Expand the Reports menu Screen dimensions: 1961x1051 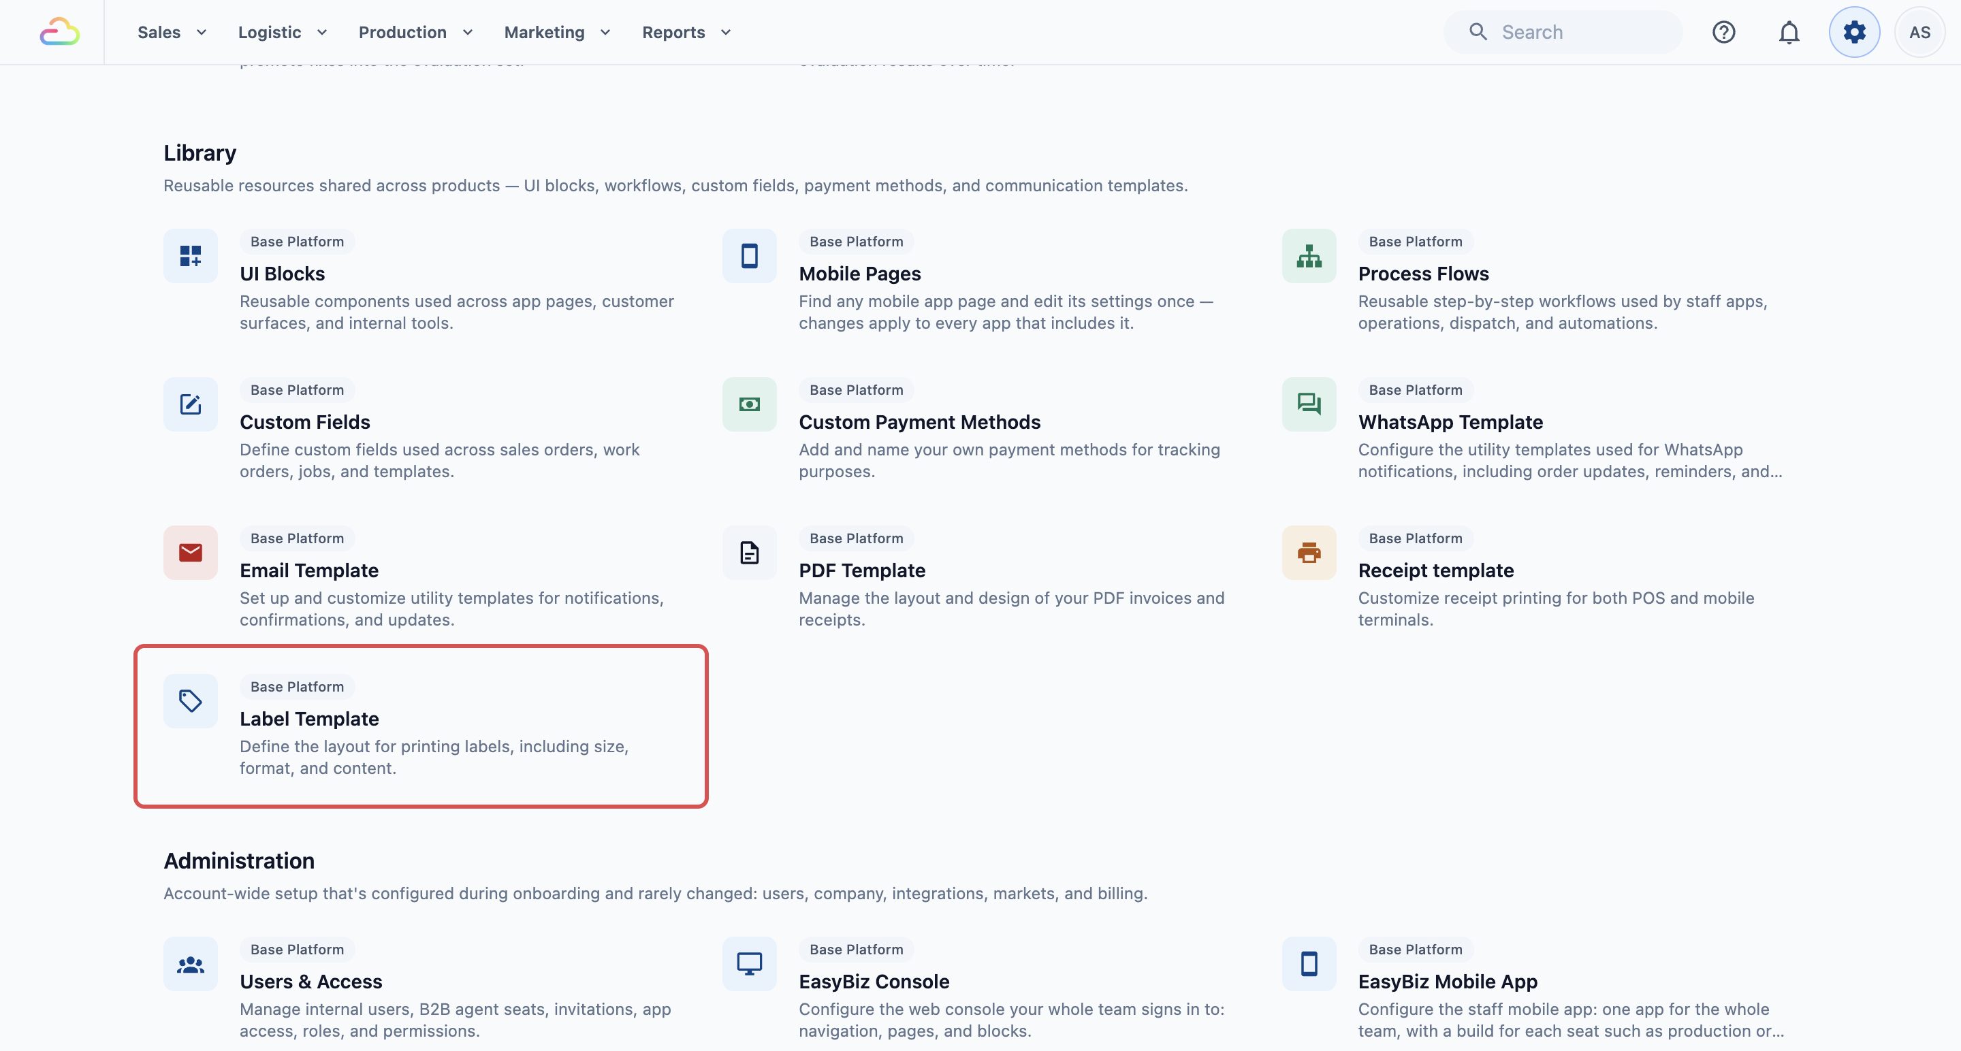point(686,32)
